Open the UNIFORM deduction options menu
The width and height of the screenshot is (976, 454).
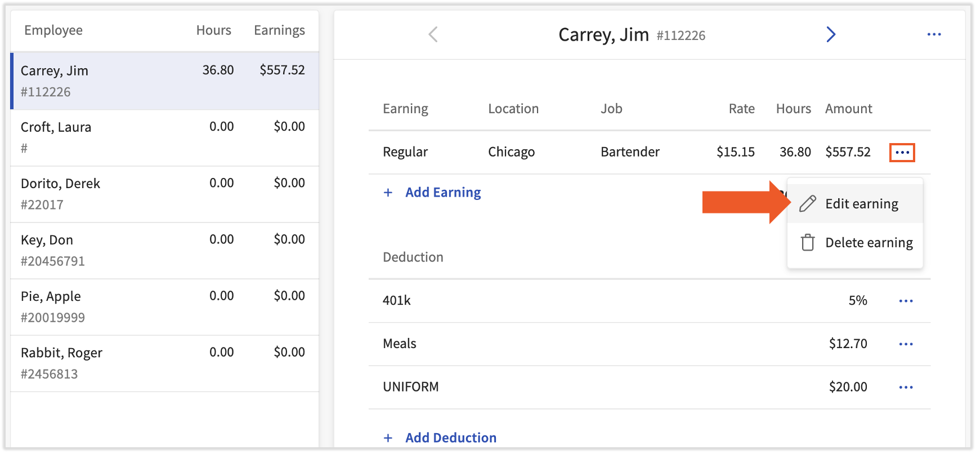coord(906,388)
